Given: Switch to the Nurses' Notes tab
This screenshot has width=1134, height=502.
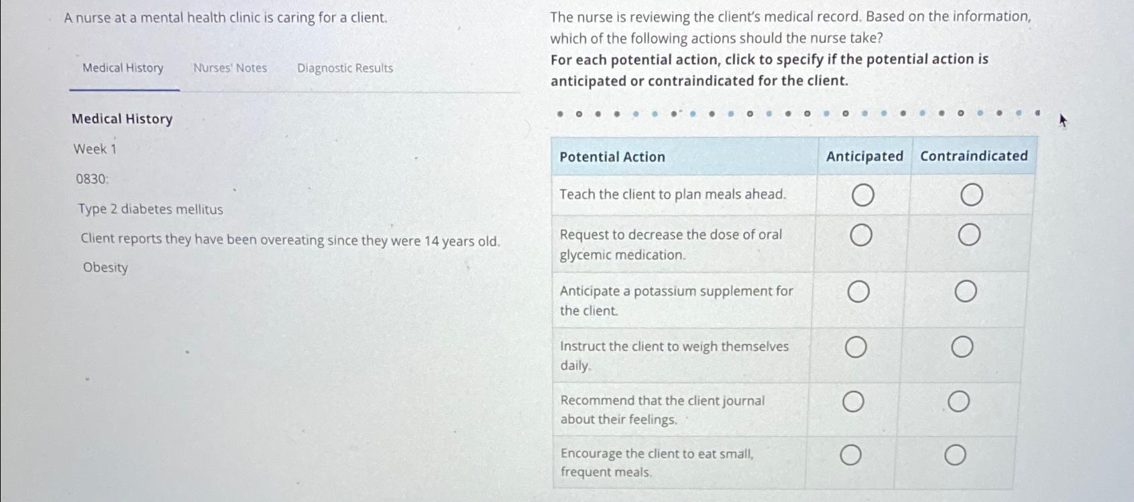Looking at the screenshot, I should point(230,68).
